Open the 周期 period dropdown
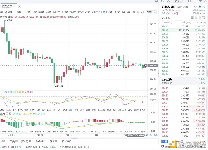The width and height of the screenshot is (208, 150). pyautogui.click(x=20, y=12)
